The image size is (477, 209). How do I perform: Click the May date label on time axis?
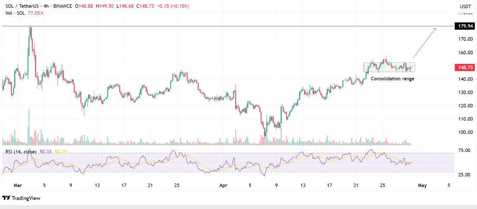tap(422, 185)
